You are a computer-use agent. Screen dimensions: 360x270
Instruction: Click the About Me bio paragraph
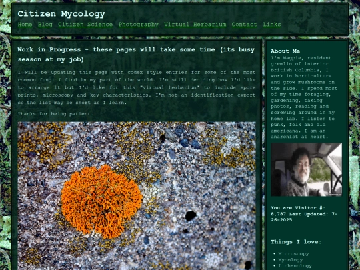(x=304, y=97)
